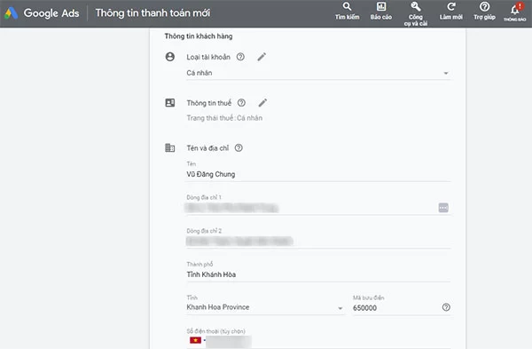Show help for Mã bưu điện

click(x=446, y=307)
